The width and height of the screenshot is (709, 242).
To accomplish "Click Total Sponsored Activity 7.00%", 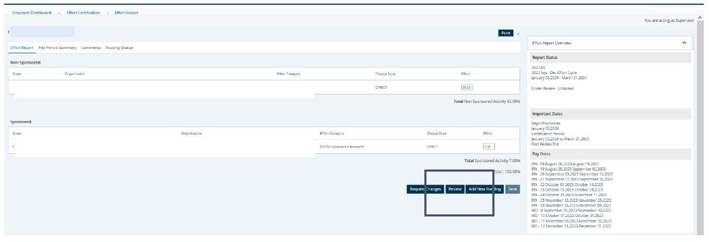I will (x=492, y=161).
